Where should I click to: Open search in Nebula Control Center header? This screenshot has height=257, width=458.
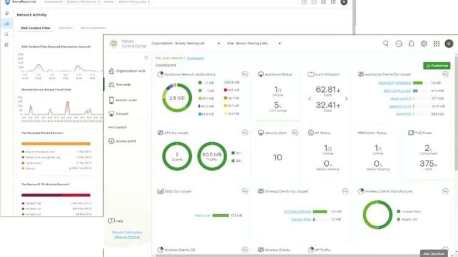385,44
